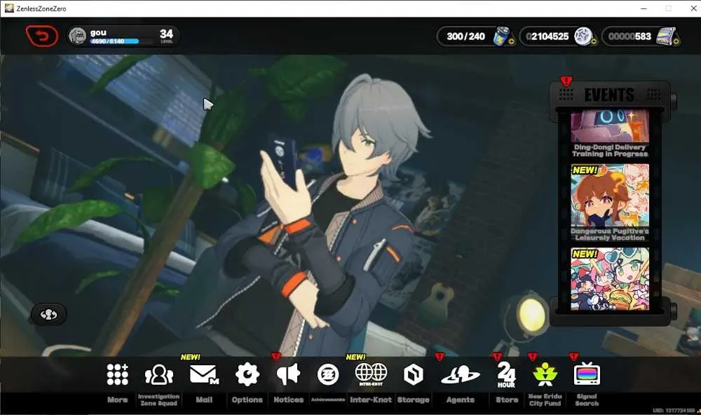Open the Notices megaphone icon

[288, 374]
